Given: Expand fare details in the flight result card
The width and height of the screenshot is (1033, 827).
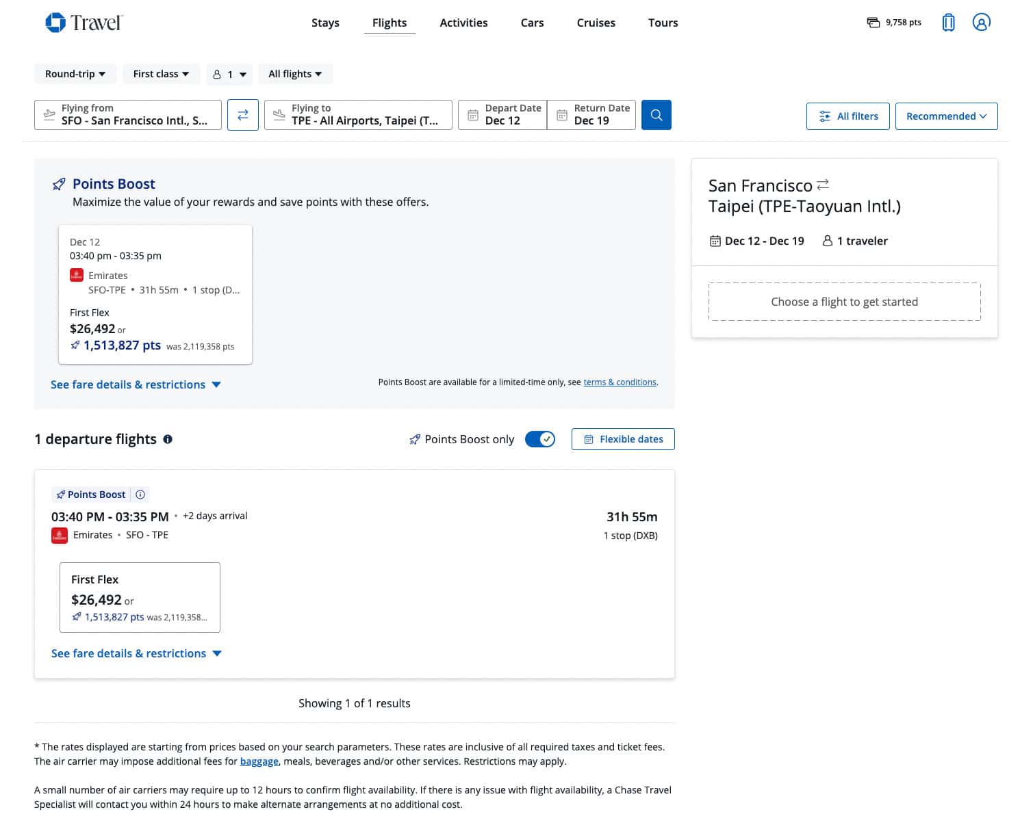Looking at the screenshot, I should click(x=136, y=653).
